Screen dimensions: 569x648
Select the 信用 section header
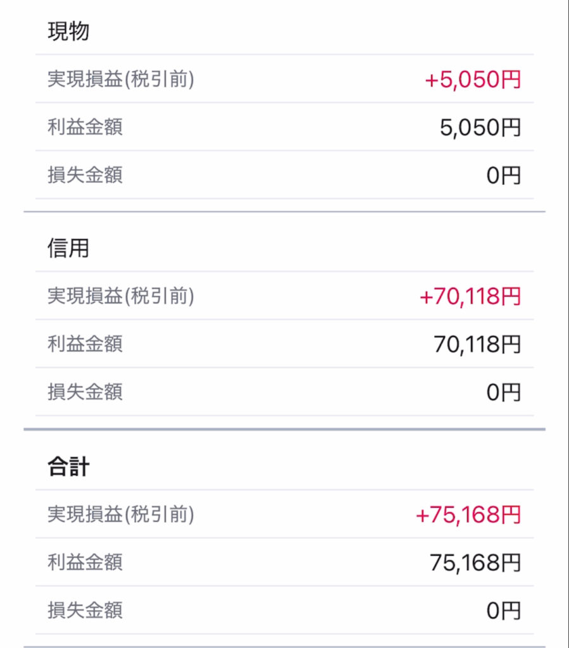coord(68,248)
